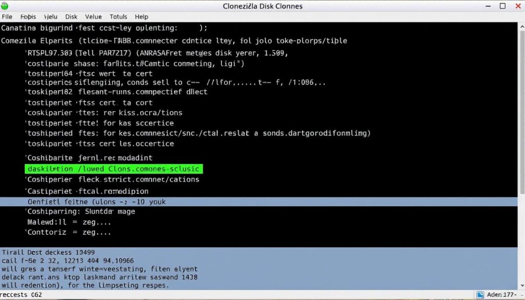Open the Velue menu

pyautogui.click(x=93, y=17)
